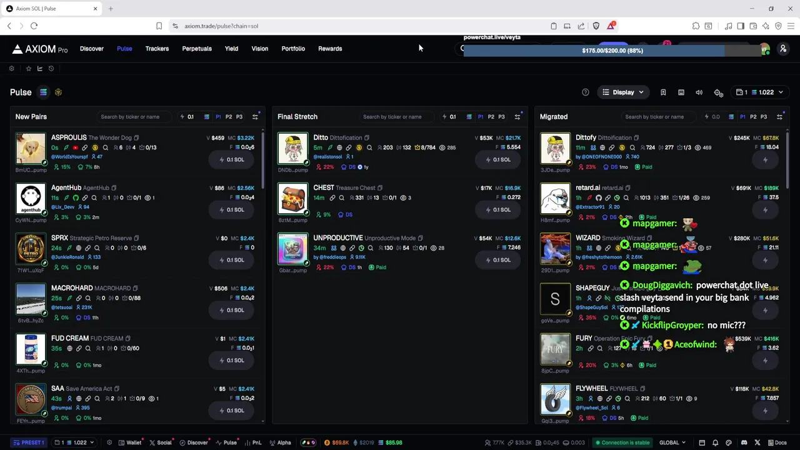800x450 pixels.
Task: Go to the Discover nav tab
Action: click(x=92, y=49)
